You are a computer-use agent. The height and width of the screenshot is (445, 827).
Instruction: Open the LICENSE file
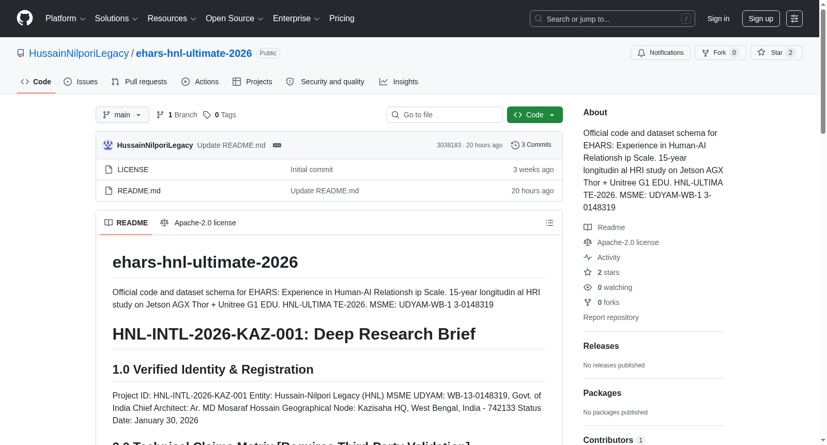133,170
